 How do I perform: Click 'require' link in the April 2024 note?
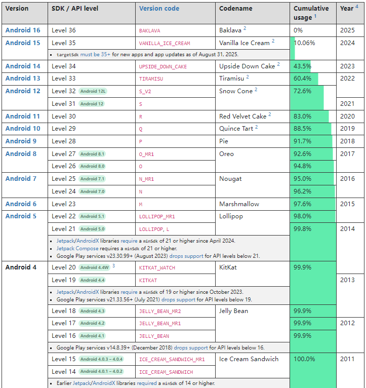pos(129,241)
